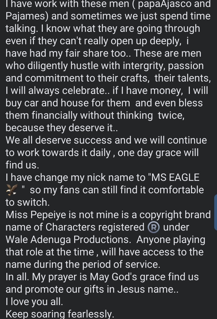Click the line "Keep soaring fearlessly."
The width and height of the screenshot is (217, 319).
60,314
